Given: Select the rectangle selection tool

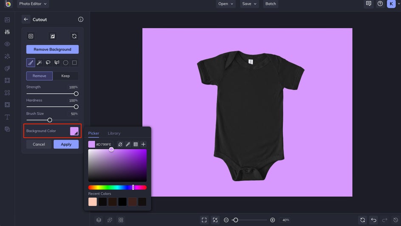Looking at the screenshot, I should click(74, 63).
